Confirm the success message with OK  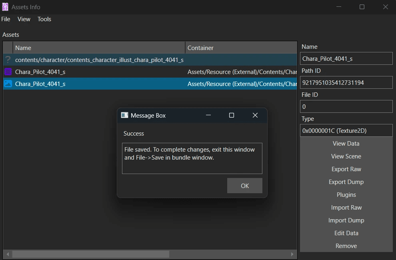pos(245,186)
